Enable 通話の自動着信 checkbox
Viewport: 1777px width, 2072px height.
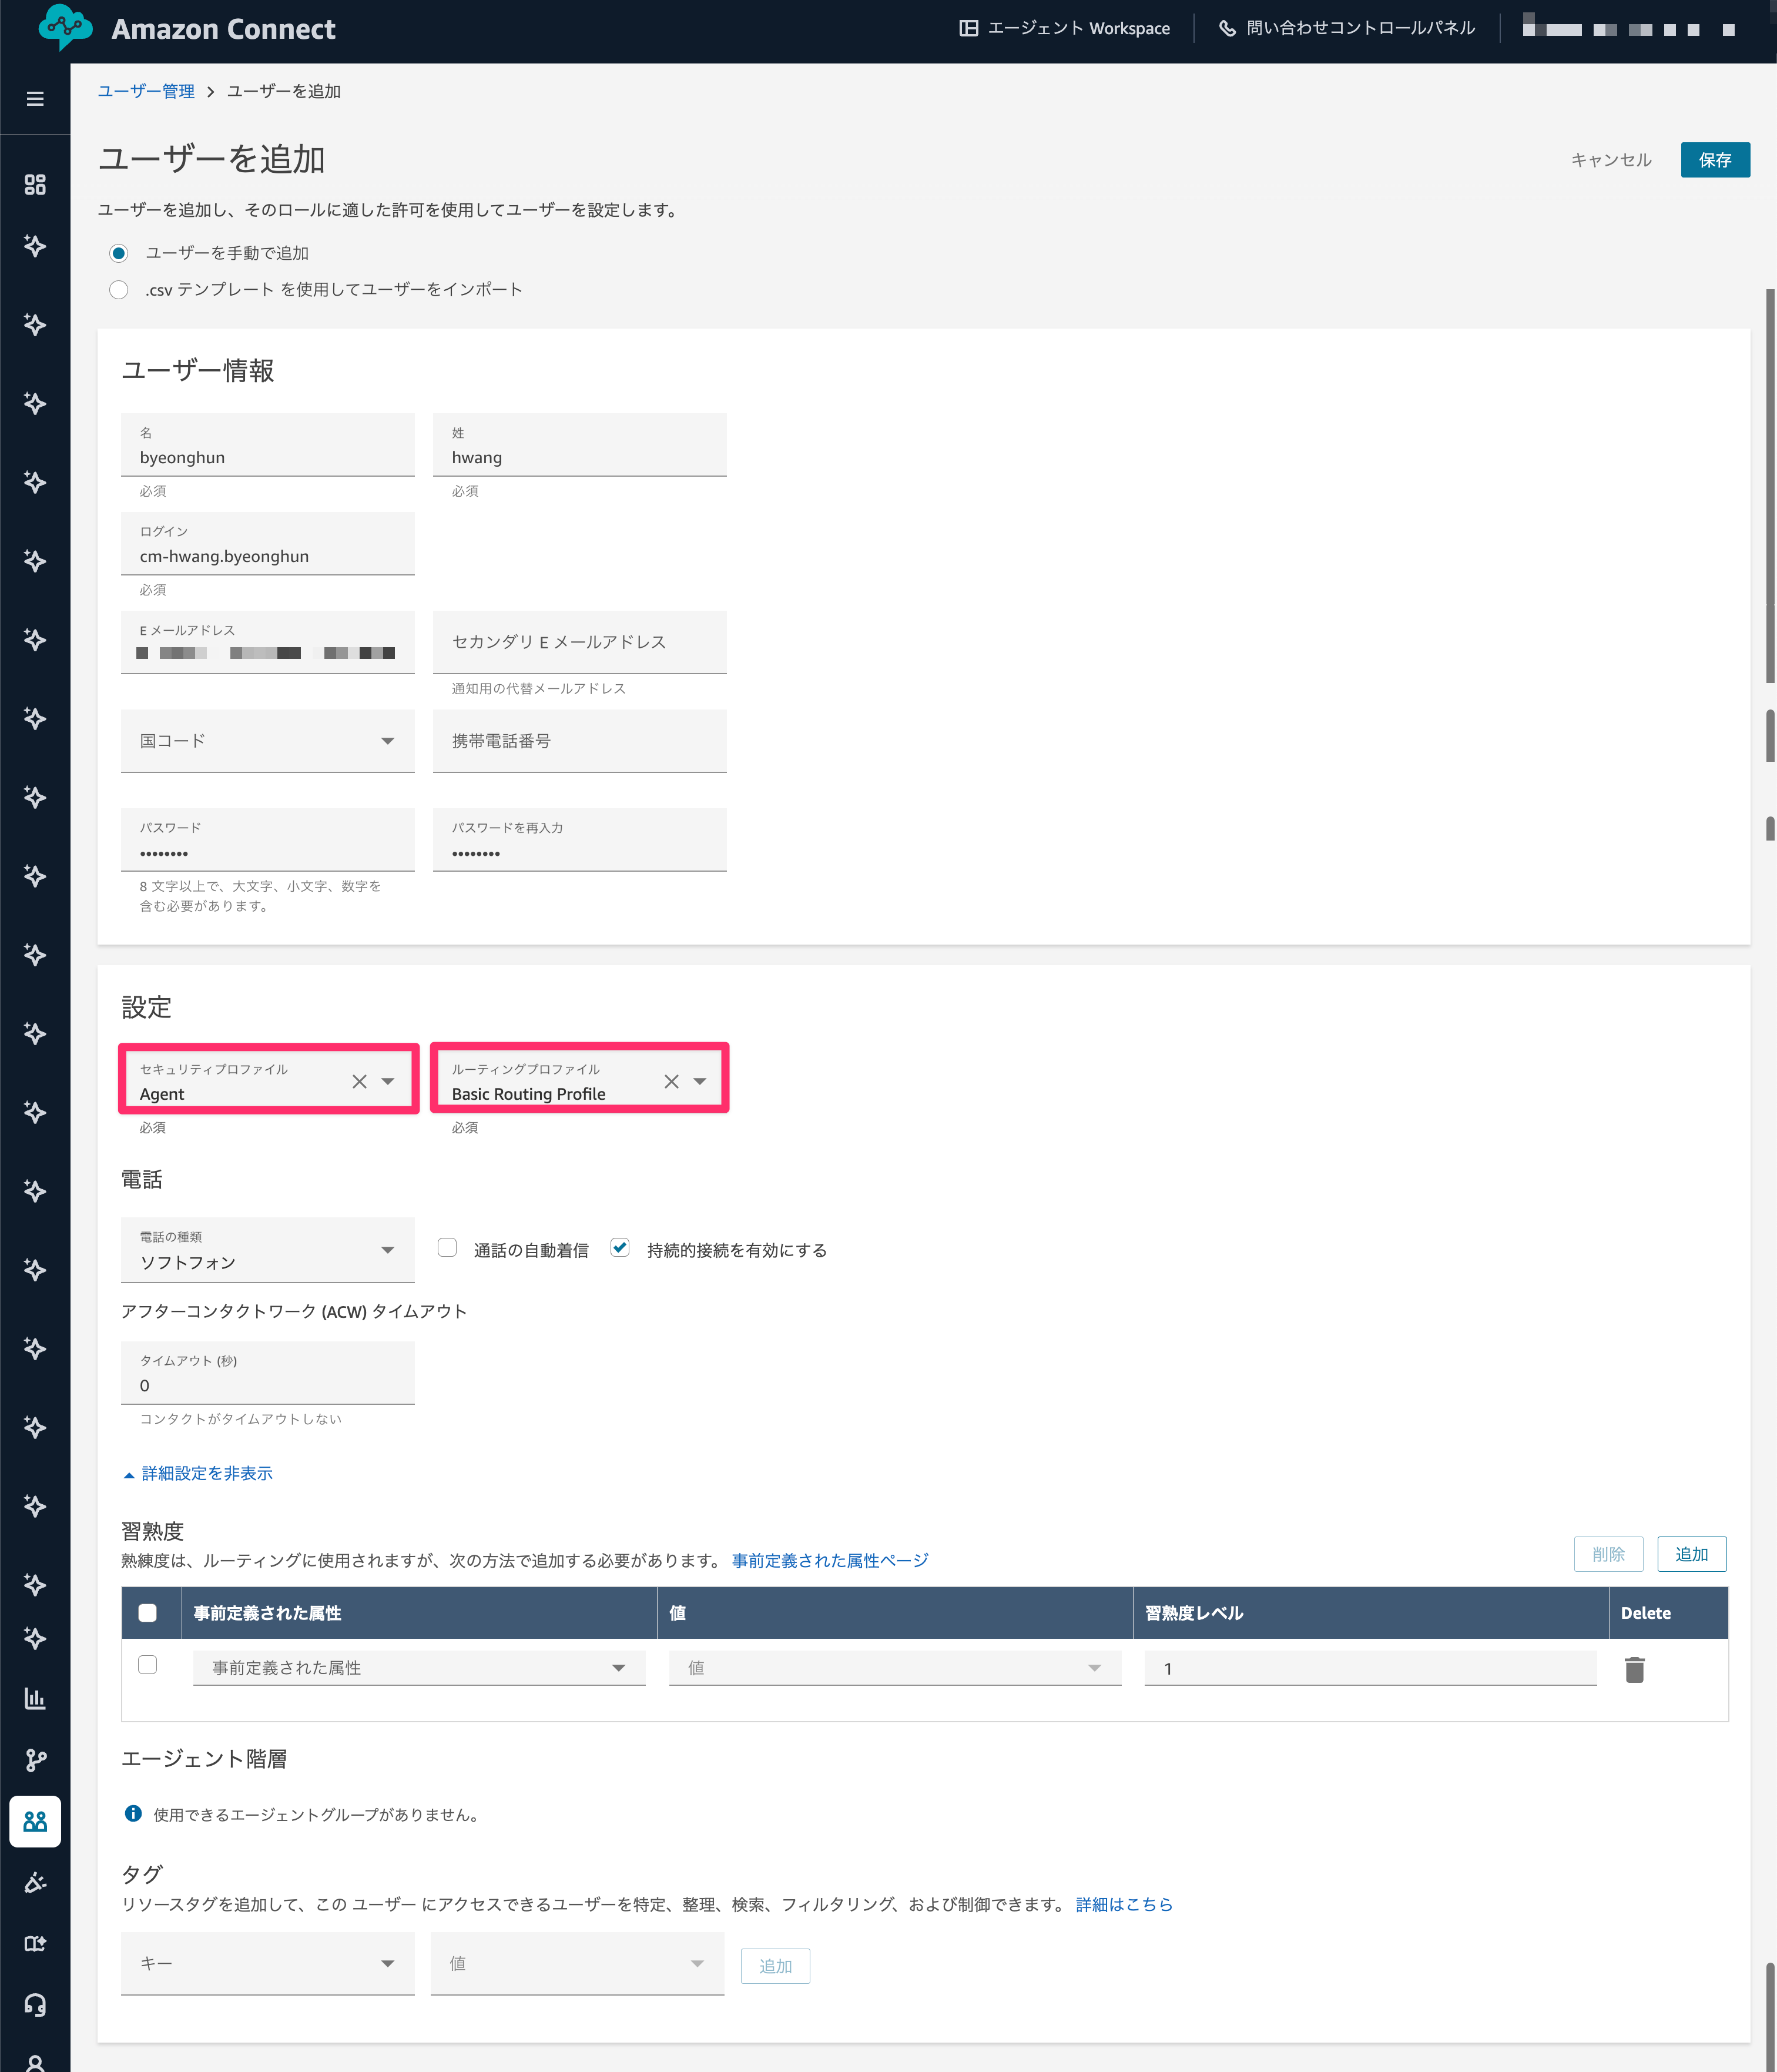[x=448, y=1248]
